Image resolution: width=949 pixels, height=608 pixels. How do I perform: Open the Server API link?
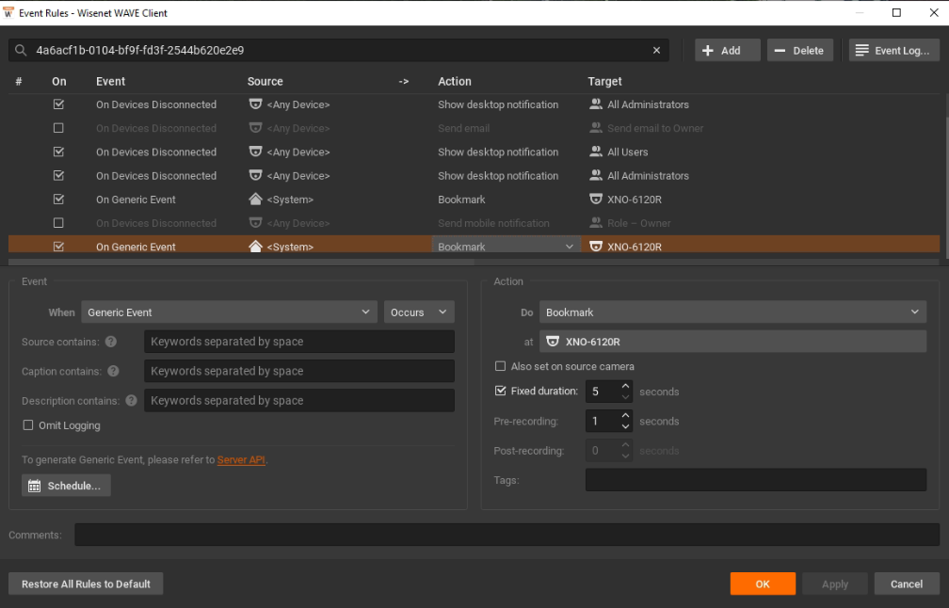click(241, 460)
